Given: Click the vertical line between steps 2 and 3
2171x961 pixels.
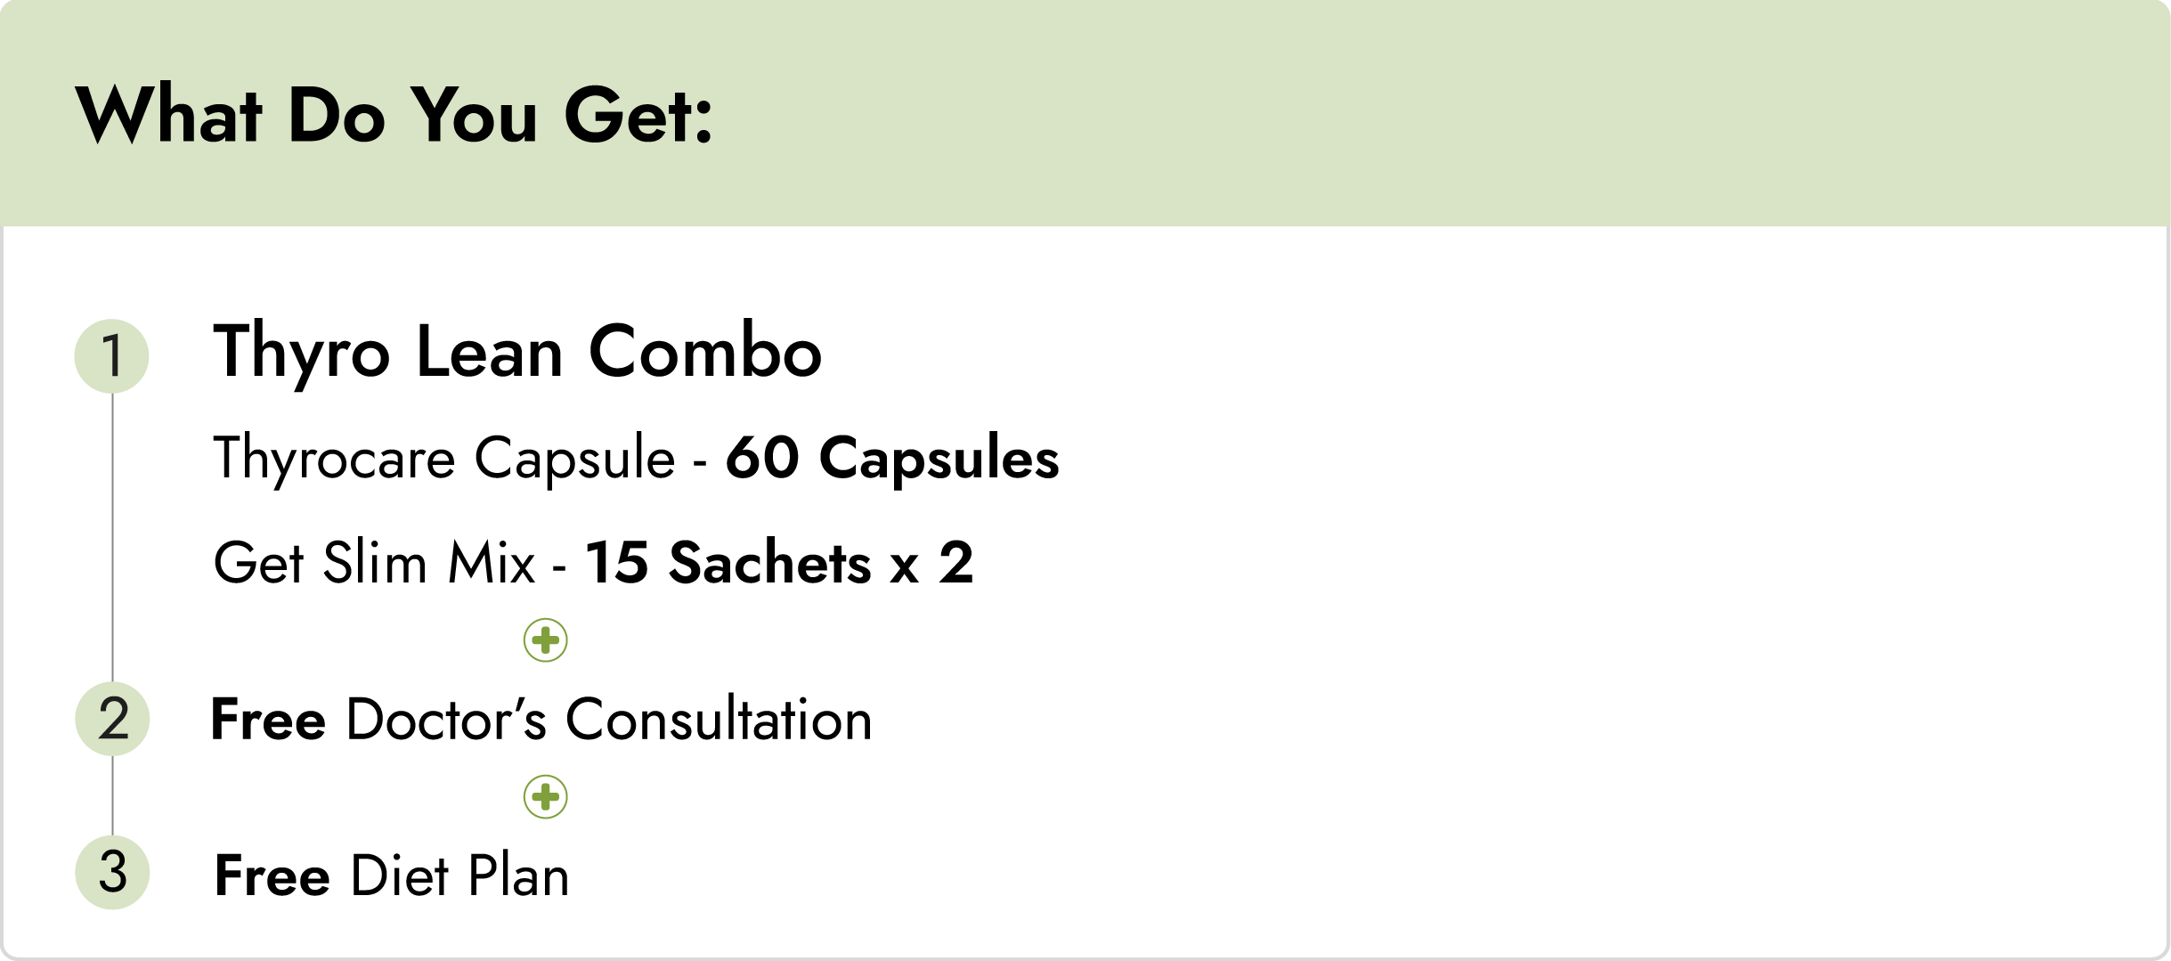Looking at the screenshot, I should [112, 795].
